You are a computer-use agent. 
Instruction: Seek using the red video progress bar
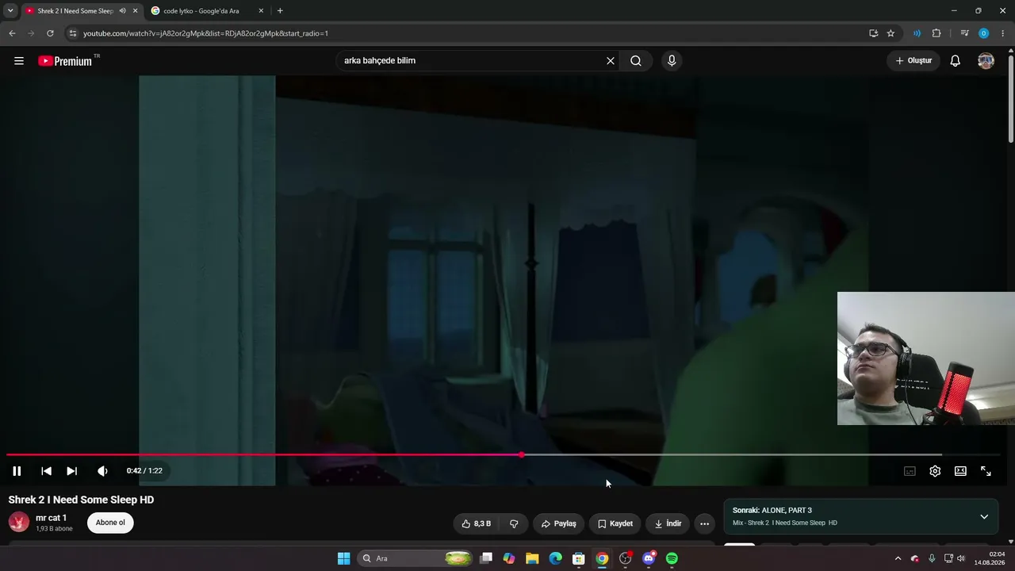(504, 455)
